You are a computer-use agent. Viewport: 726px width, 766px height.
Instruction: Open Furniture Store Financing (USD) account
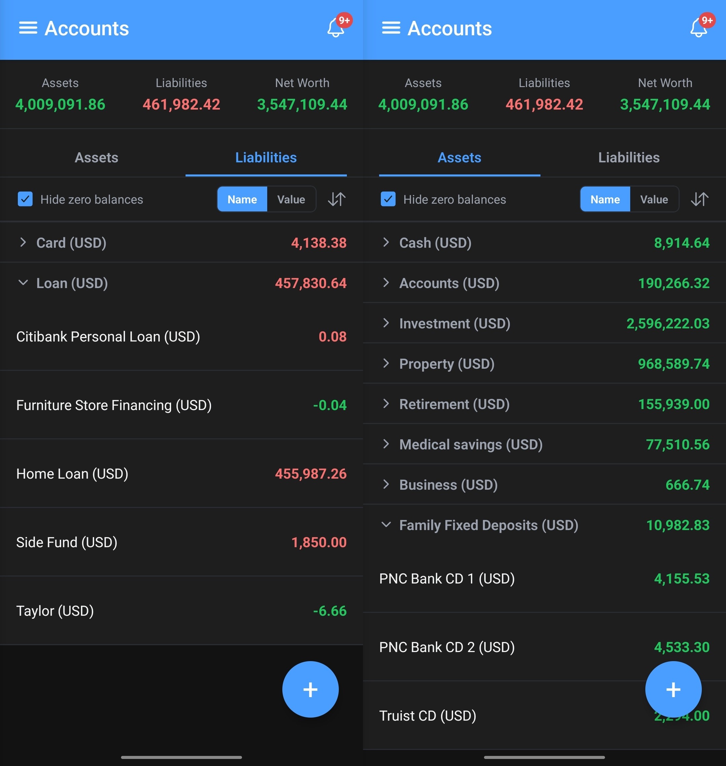click(x=182, y=405)
